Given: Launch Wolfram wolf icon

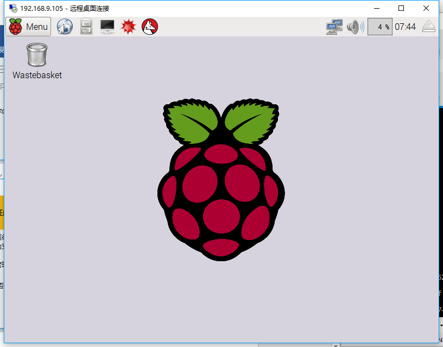Looking at the screenshot, I should tap(150, 27).
